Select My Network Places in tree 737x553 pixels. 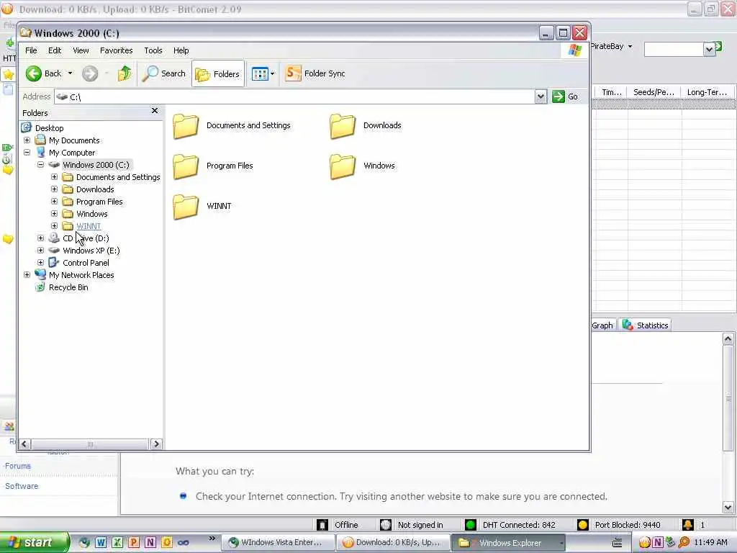pos(81,275)
